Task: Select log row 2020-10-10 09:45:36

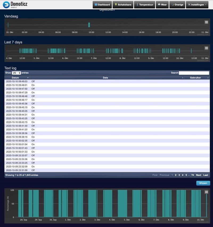Action: [x=107, y=104]
